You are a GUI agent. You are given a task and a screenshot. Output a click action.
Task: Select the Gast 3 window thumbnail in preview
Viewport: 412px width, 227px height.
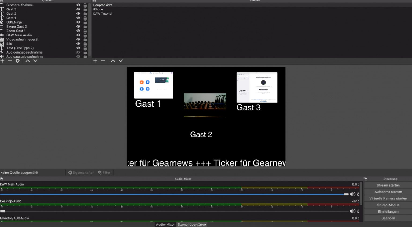point(257,87)
